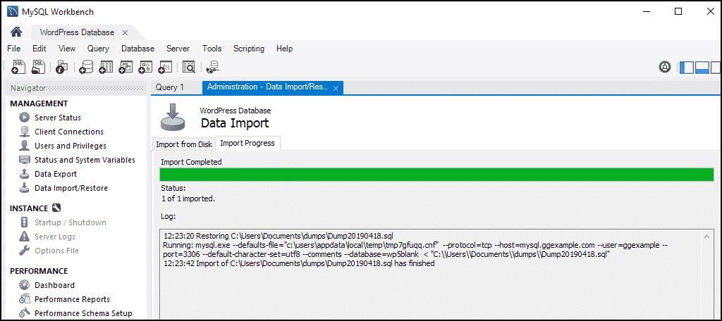Click the Users and Privileges icon
This screenshot has width=722, height=321.
click(25, 146)
